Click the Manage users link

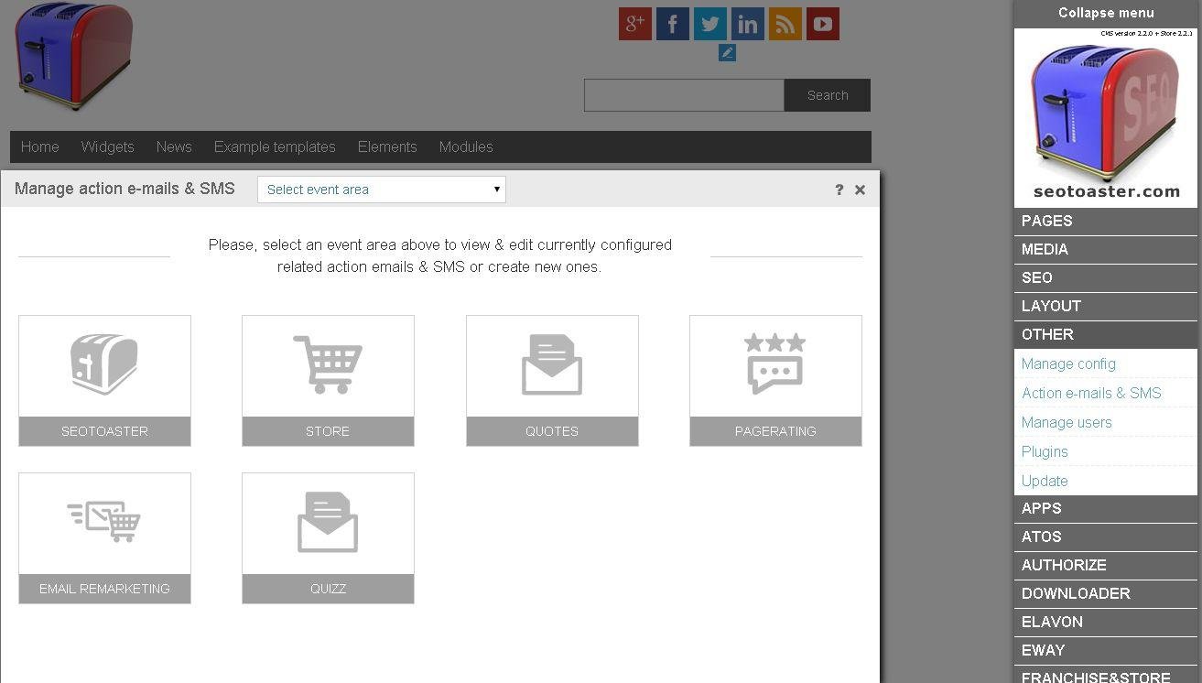click(1067, 422)
